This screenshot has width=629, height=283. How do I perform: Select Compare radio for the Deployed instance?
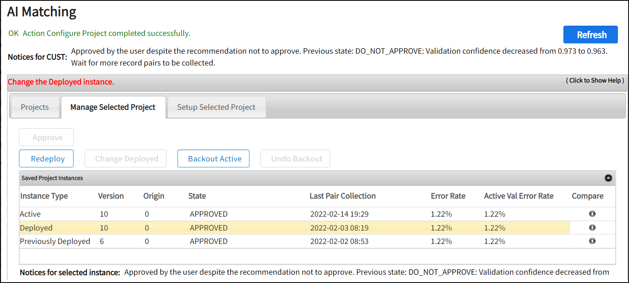[x=592, y=228]
